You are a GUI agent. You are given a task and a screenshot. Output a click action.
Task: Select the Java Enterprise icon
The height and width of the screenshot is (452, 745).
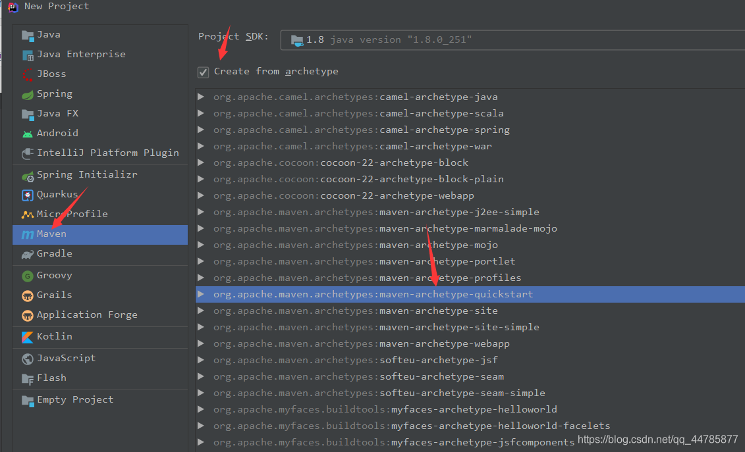[x=28, y=55]
